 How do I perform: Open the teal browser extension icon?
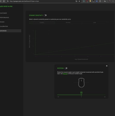[x=84, y=1]
